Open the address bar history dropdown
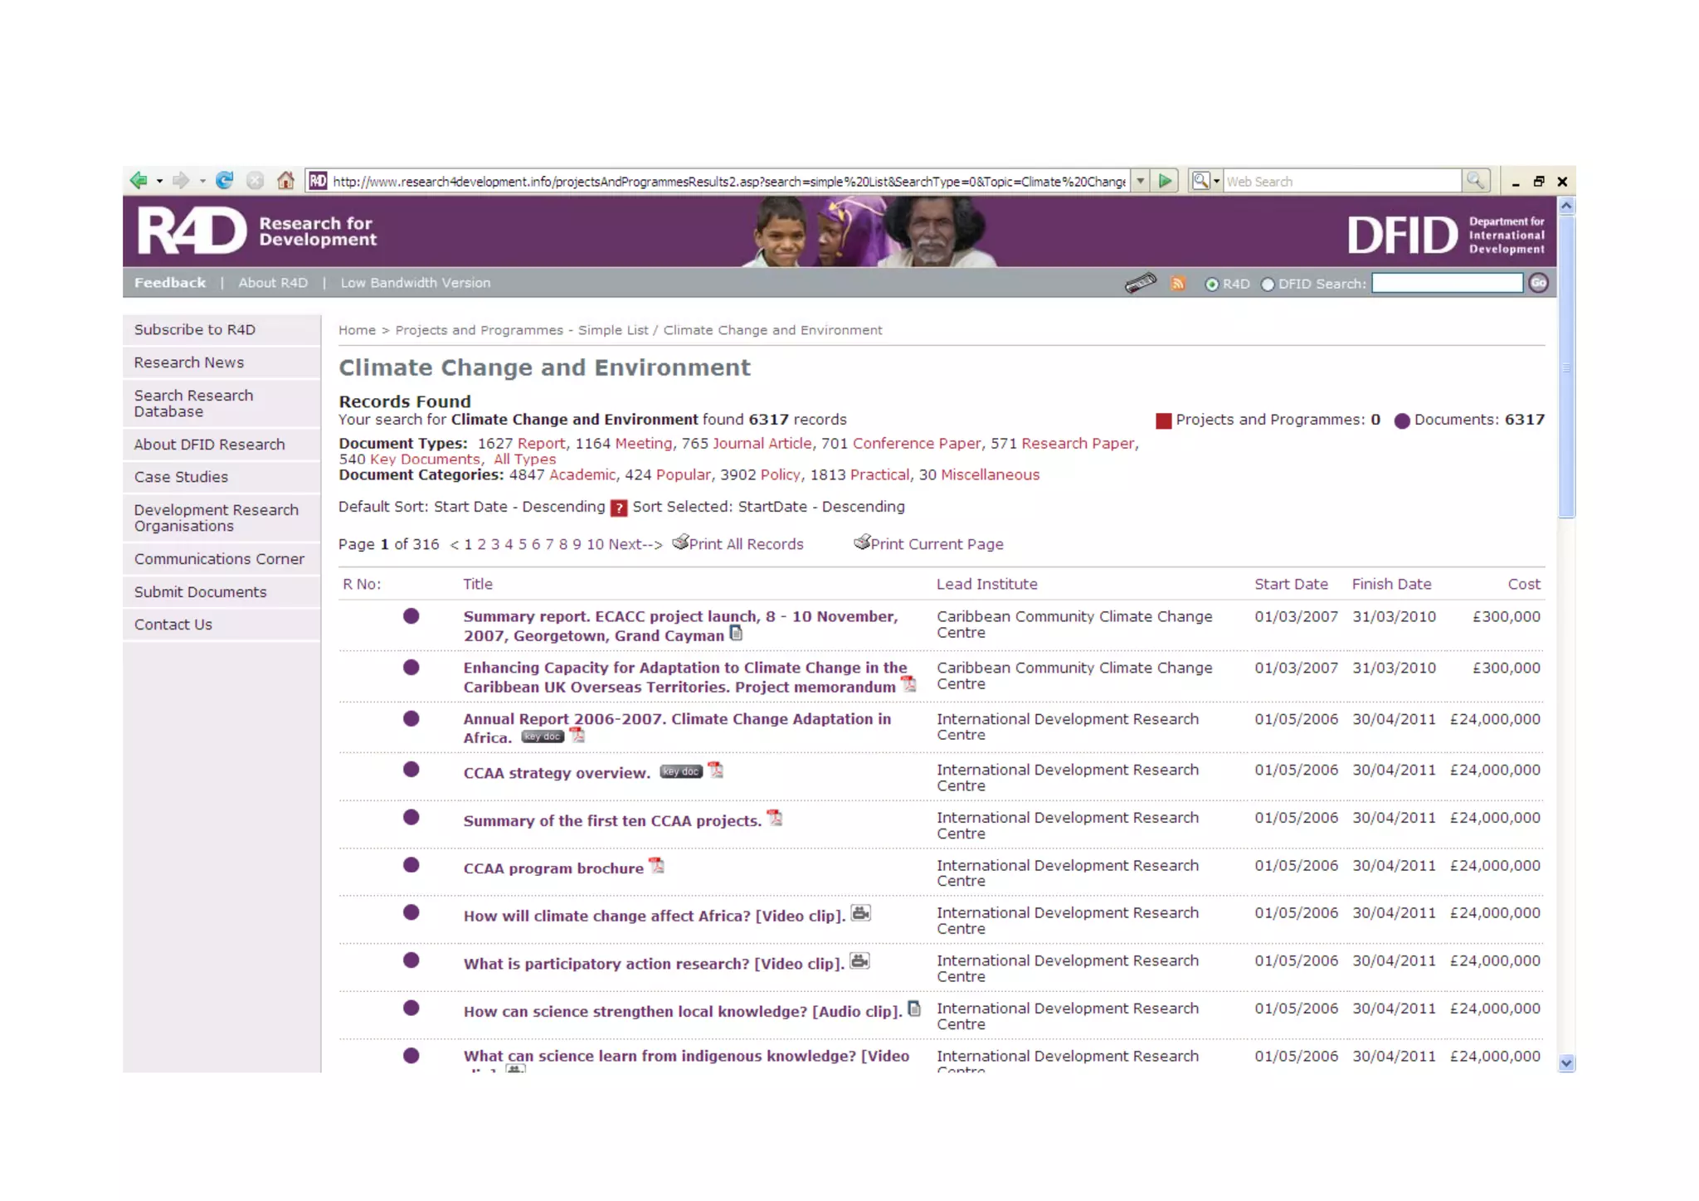Image resolution: width=1699 pixels, height=1201 pixels. 1141,181
